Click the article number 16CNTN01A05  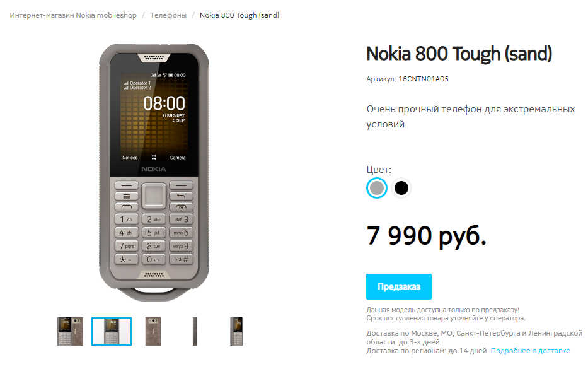pyautogui.click(x=424, y=79)
